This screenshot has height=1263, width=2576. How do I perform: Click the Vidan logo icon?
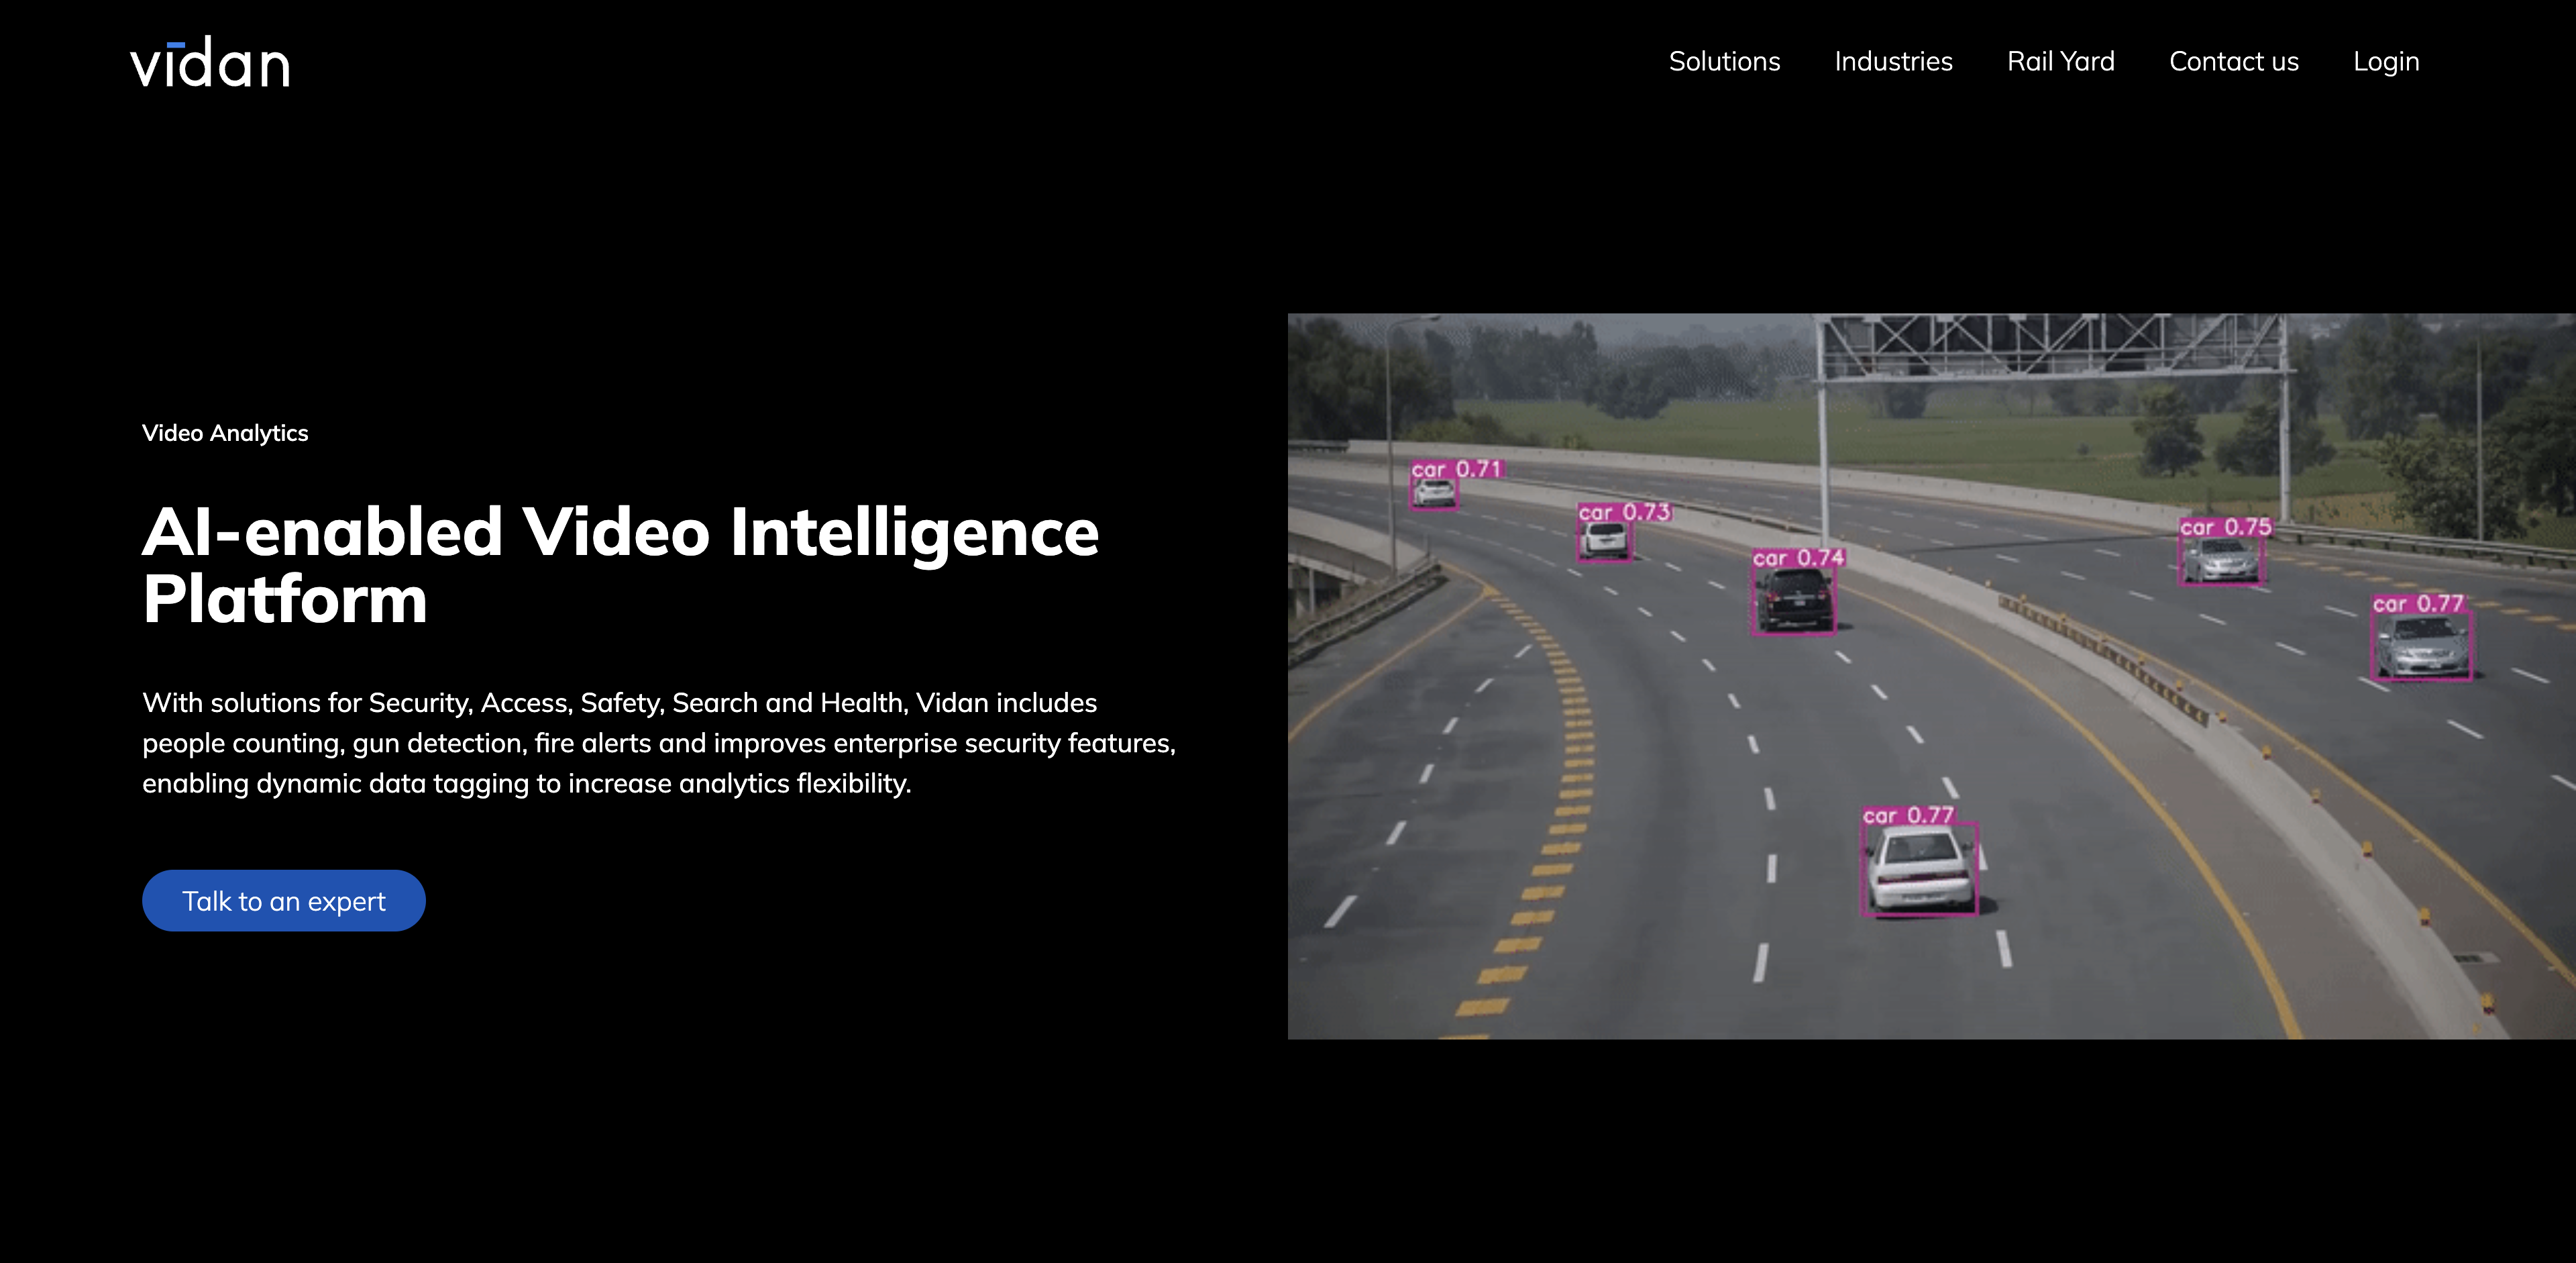pos(210,61)
